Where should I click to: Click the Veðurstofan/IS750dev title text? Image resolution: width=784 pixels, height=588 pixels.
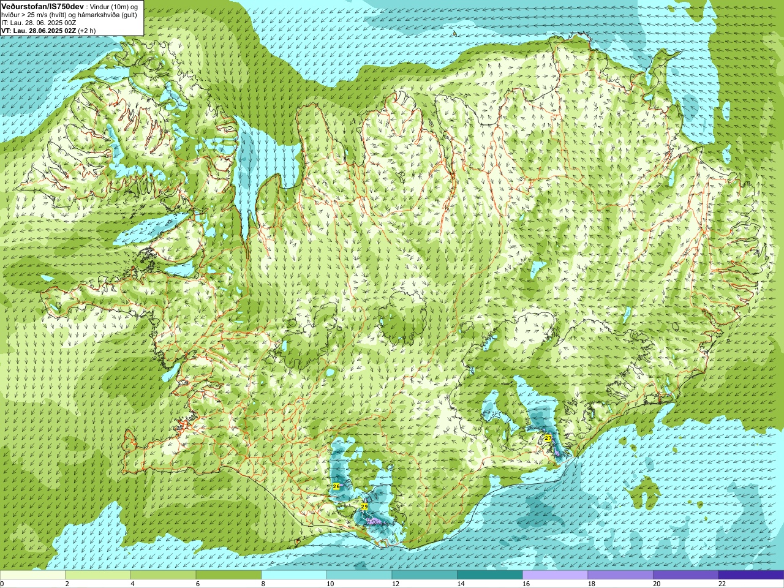(43, 6)
